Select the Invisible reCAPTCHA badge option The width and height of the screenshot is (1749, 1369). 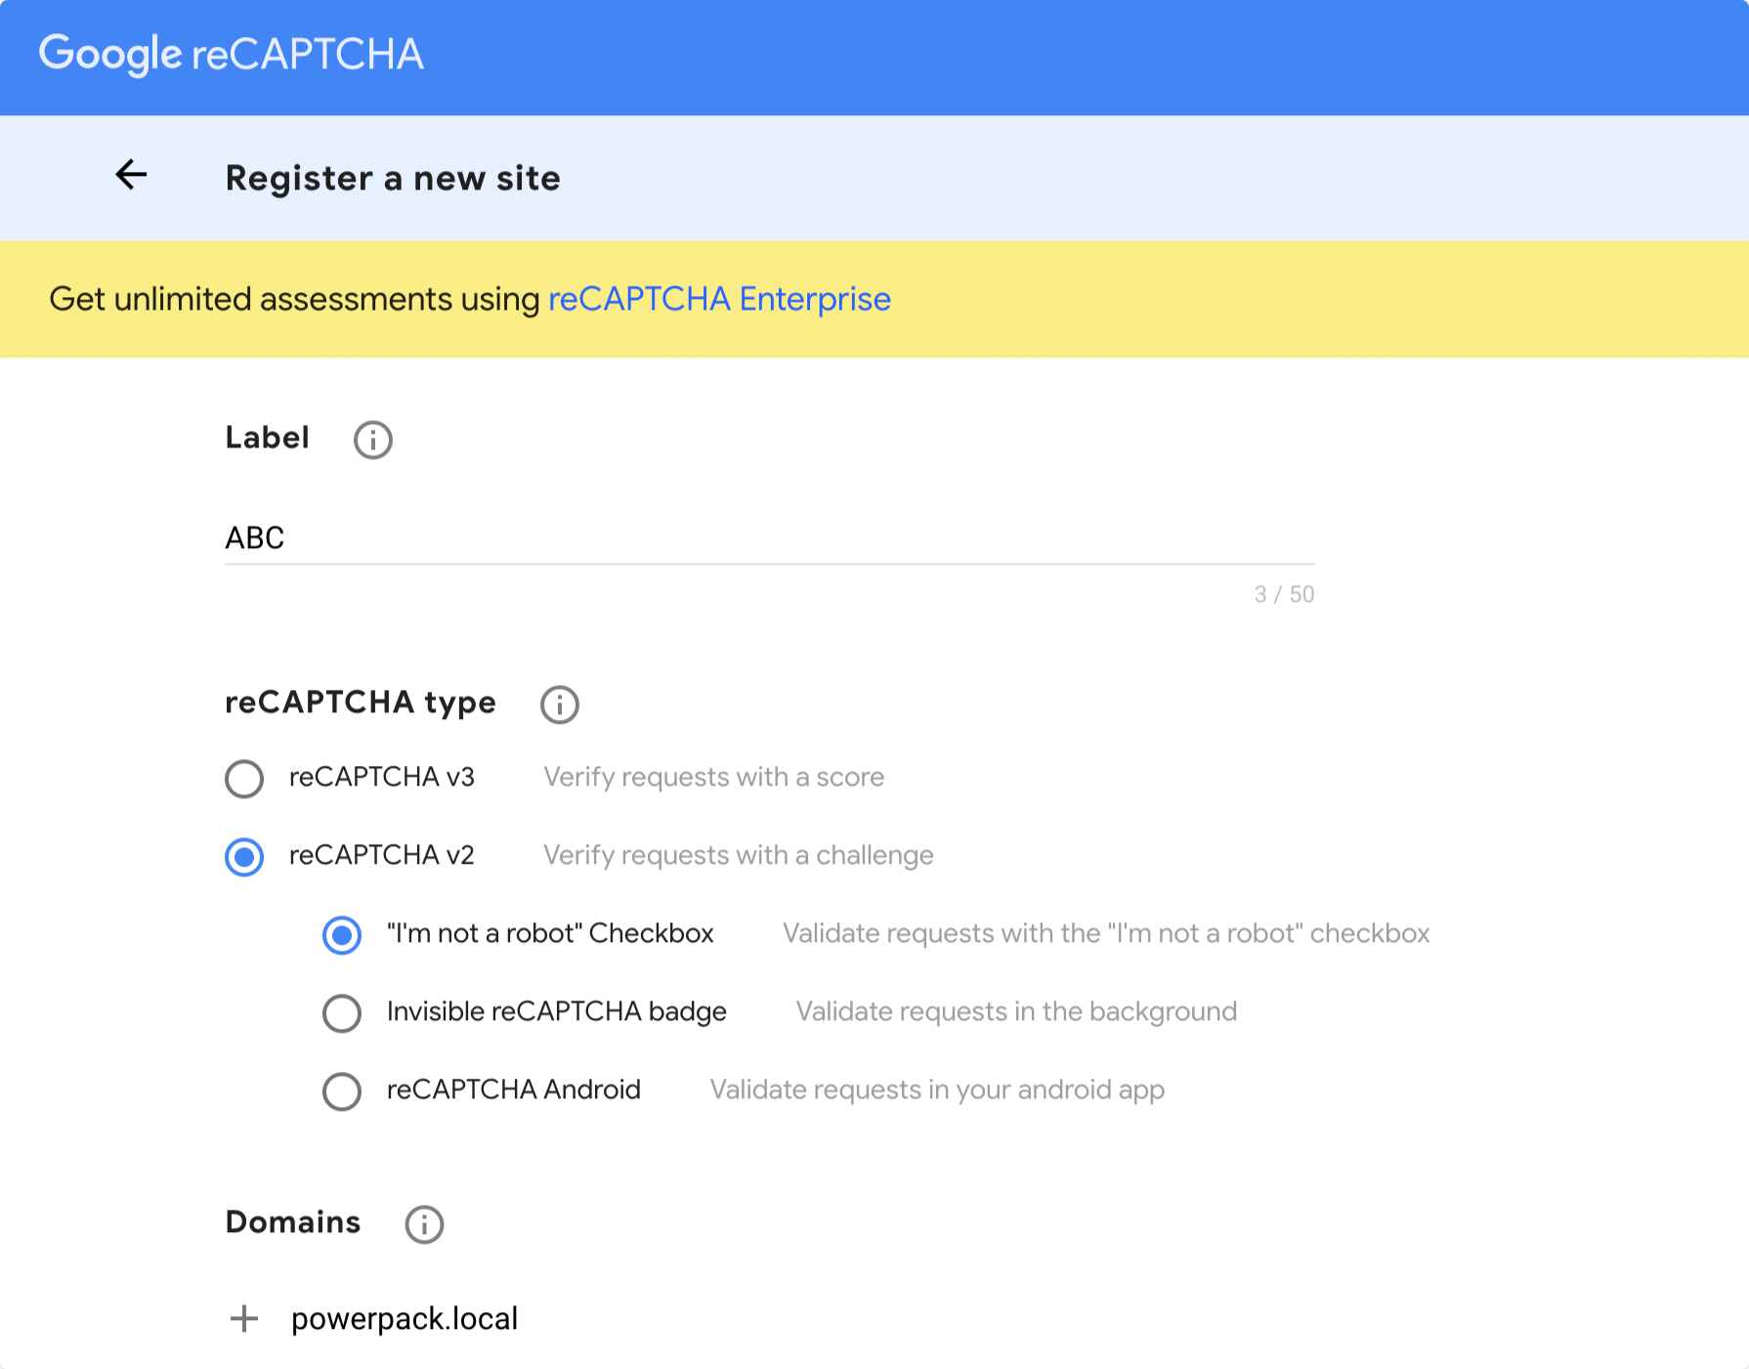click(342, 1013)
